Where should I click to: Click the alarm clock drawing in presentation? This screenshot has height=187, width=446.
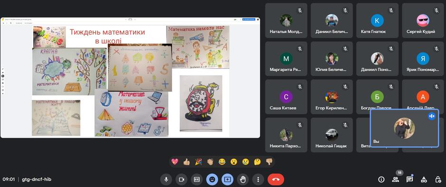tap(201, 103)
